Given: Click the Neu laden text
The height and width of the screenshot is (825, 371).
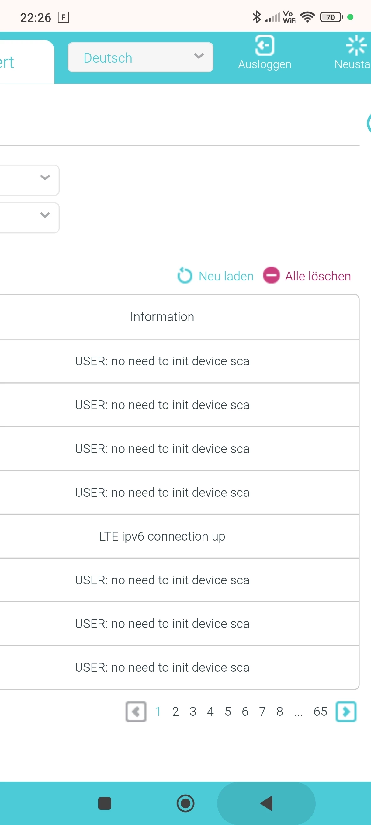Looking at the screenshot, I should [x=226, y=276].
